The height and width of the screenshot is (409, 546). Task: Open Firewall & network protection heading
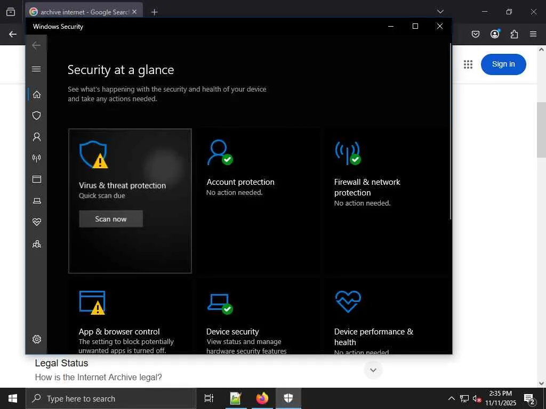click(x=367, y=187)
